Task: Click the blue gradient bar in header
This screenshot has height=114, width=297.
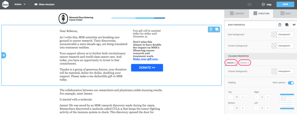Action: pos(138,18)
